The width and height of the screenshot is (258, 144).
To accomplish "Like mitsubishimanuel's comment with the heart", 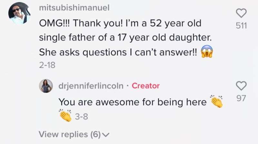I will click(242, 13).
